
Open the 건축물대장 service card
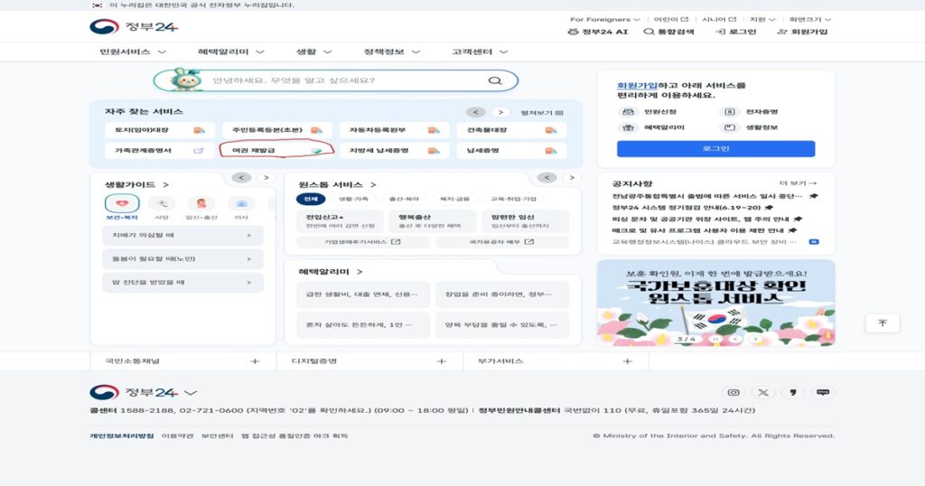[x=511, y=130]
